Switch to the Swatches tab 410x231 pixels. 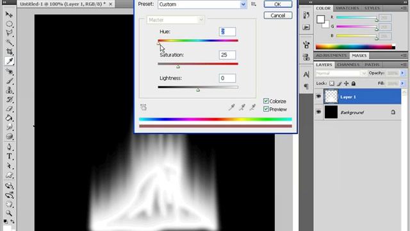347,8
